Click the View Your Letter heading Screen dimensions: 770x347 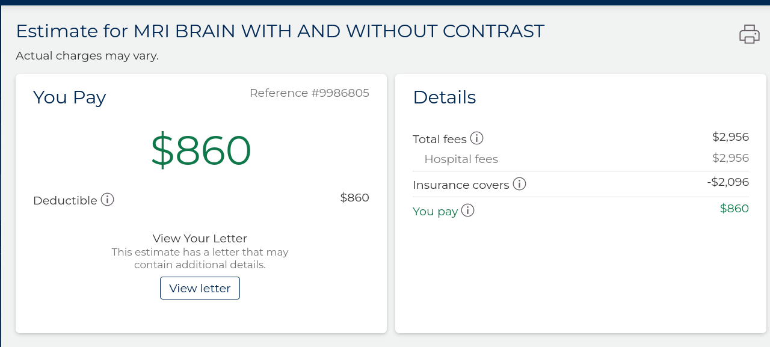200,239
